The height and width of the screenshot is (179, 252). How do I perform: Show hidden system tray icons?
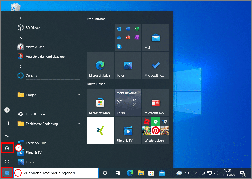pyautogui.click(x=197, y=173)
